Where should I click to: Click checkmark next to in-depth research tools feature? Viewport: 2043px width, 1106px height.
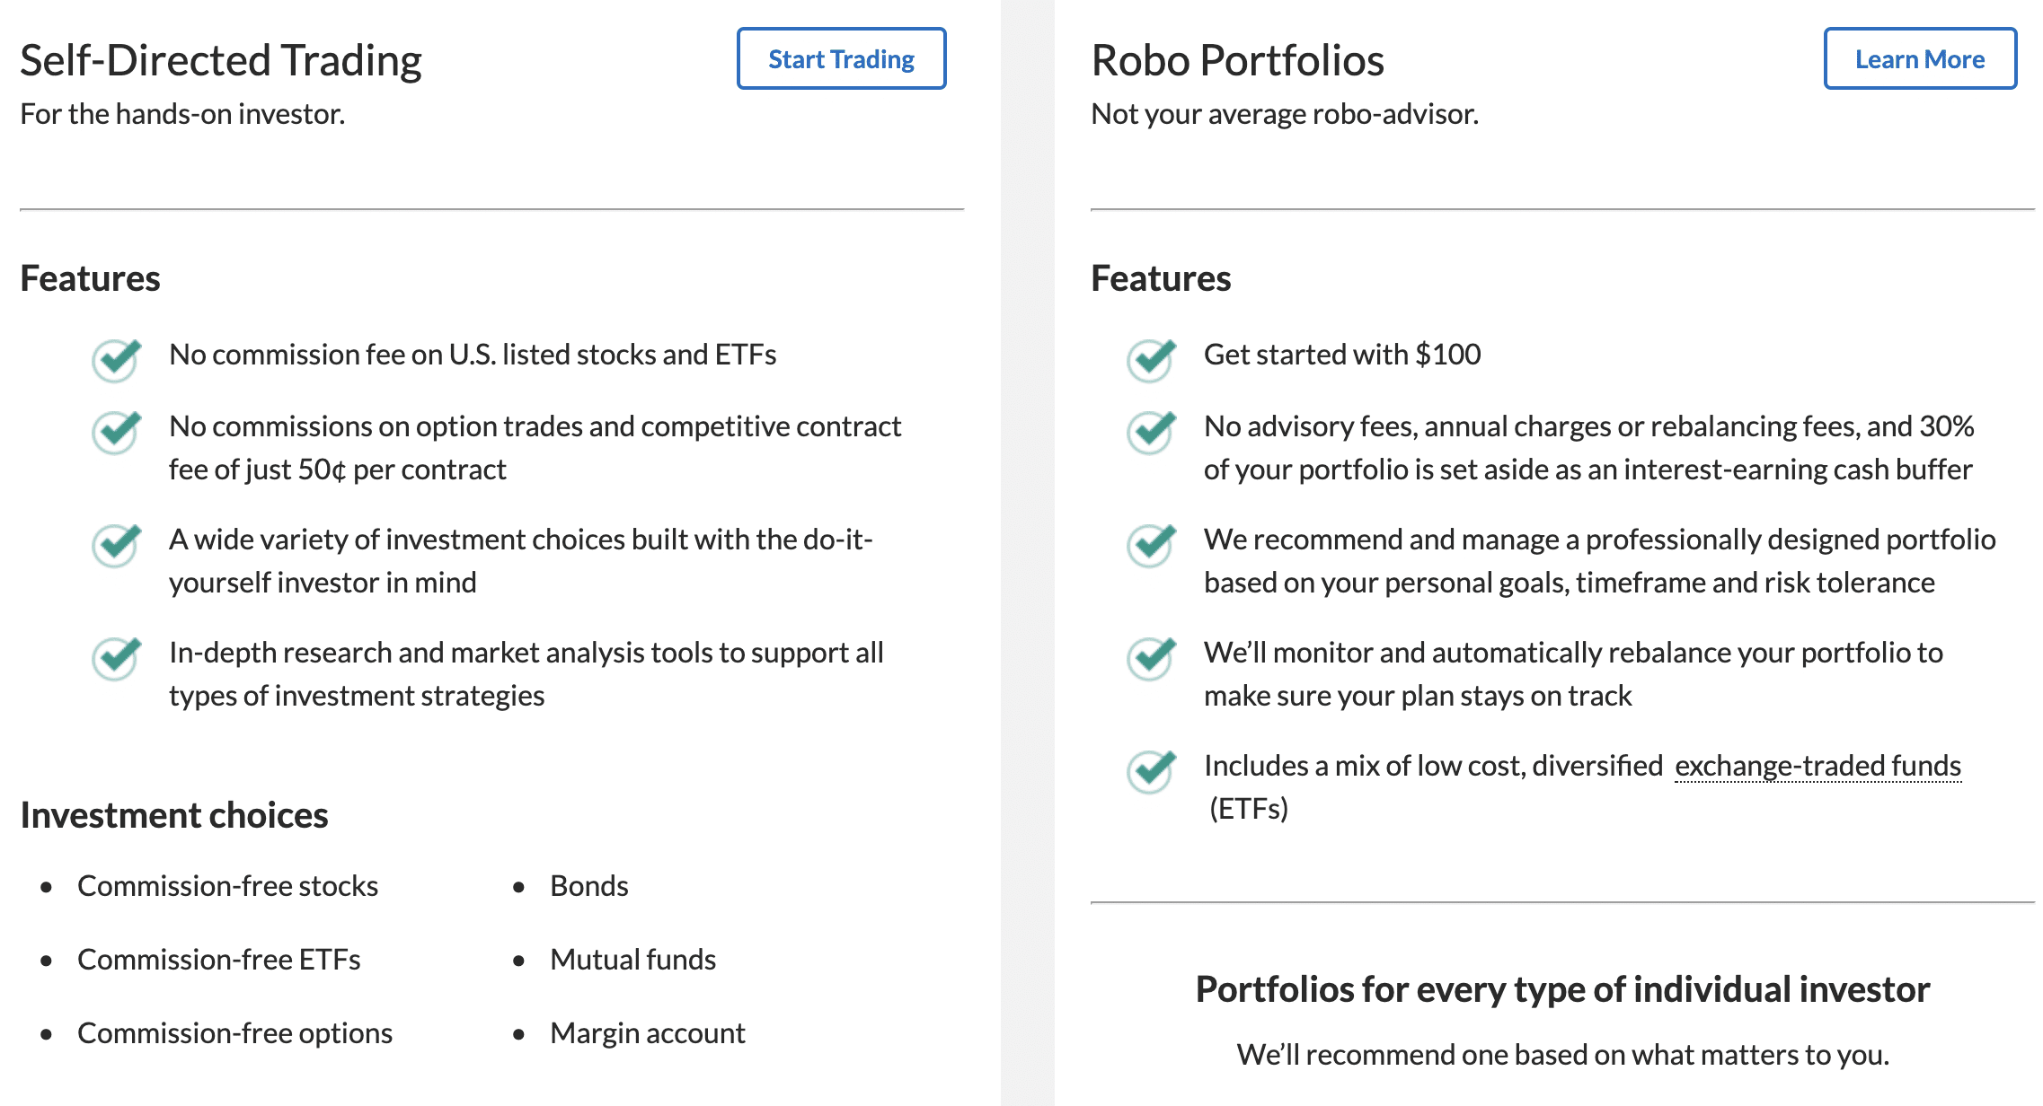coord(117,658)
